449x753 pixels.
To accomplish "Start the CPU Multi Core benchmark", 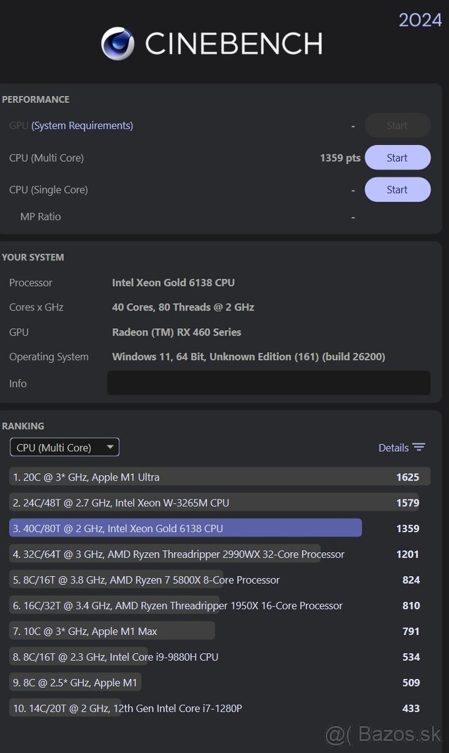I will click(398, 158).
